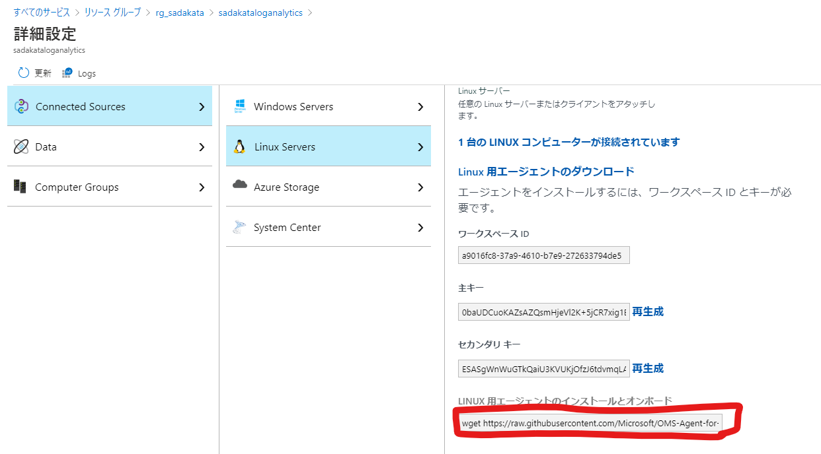Click the wget install command field
Viewport: 821px width, 454px height.
(590, 423)
